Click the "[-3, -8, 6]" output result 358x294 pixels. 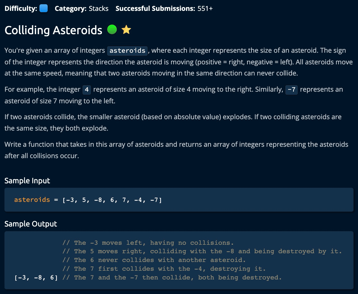coord(36,278)
